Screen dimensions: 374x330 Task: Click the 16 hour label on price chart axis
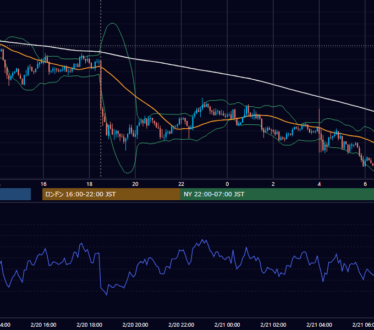pos(43,184)
